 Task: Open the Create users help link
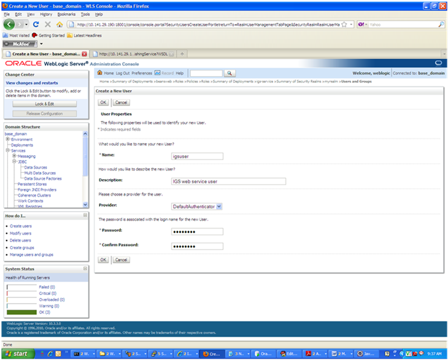[21, 226]
